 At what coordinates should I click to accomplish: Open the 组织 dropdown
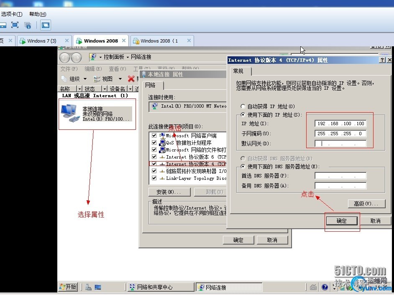point(74,79)
